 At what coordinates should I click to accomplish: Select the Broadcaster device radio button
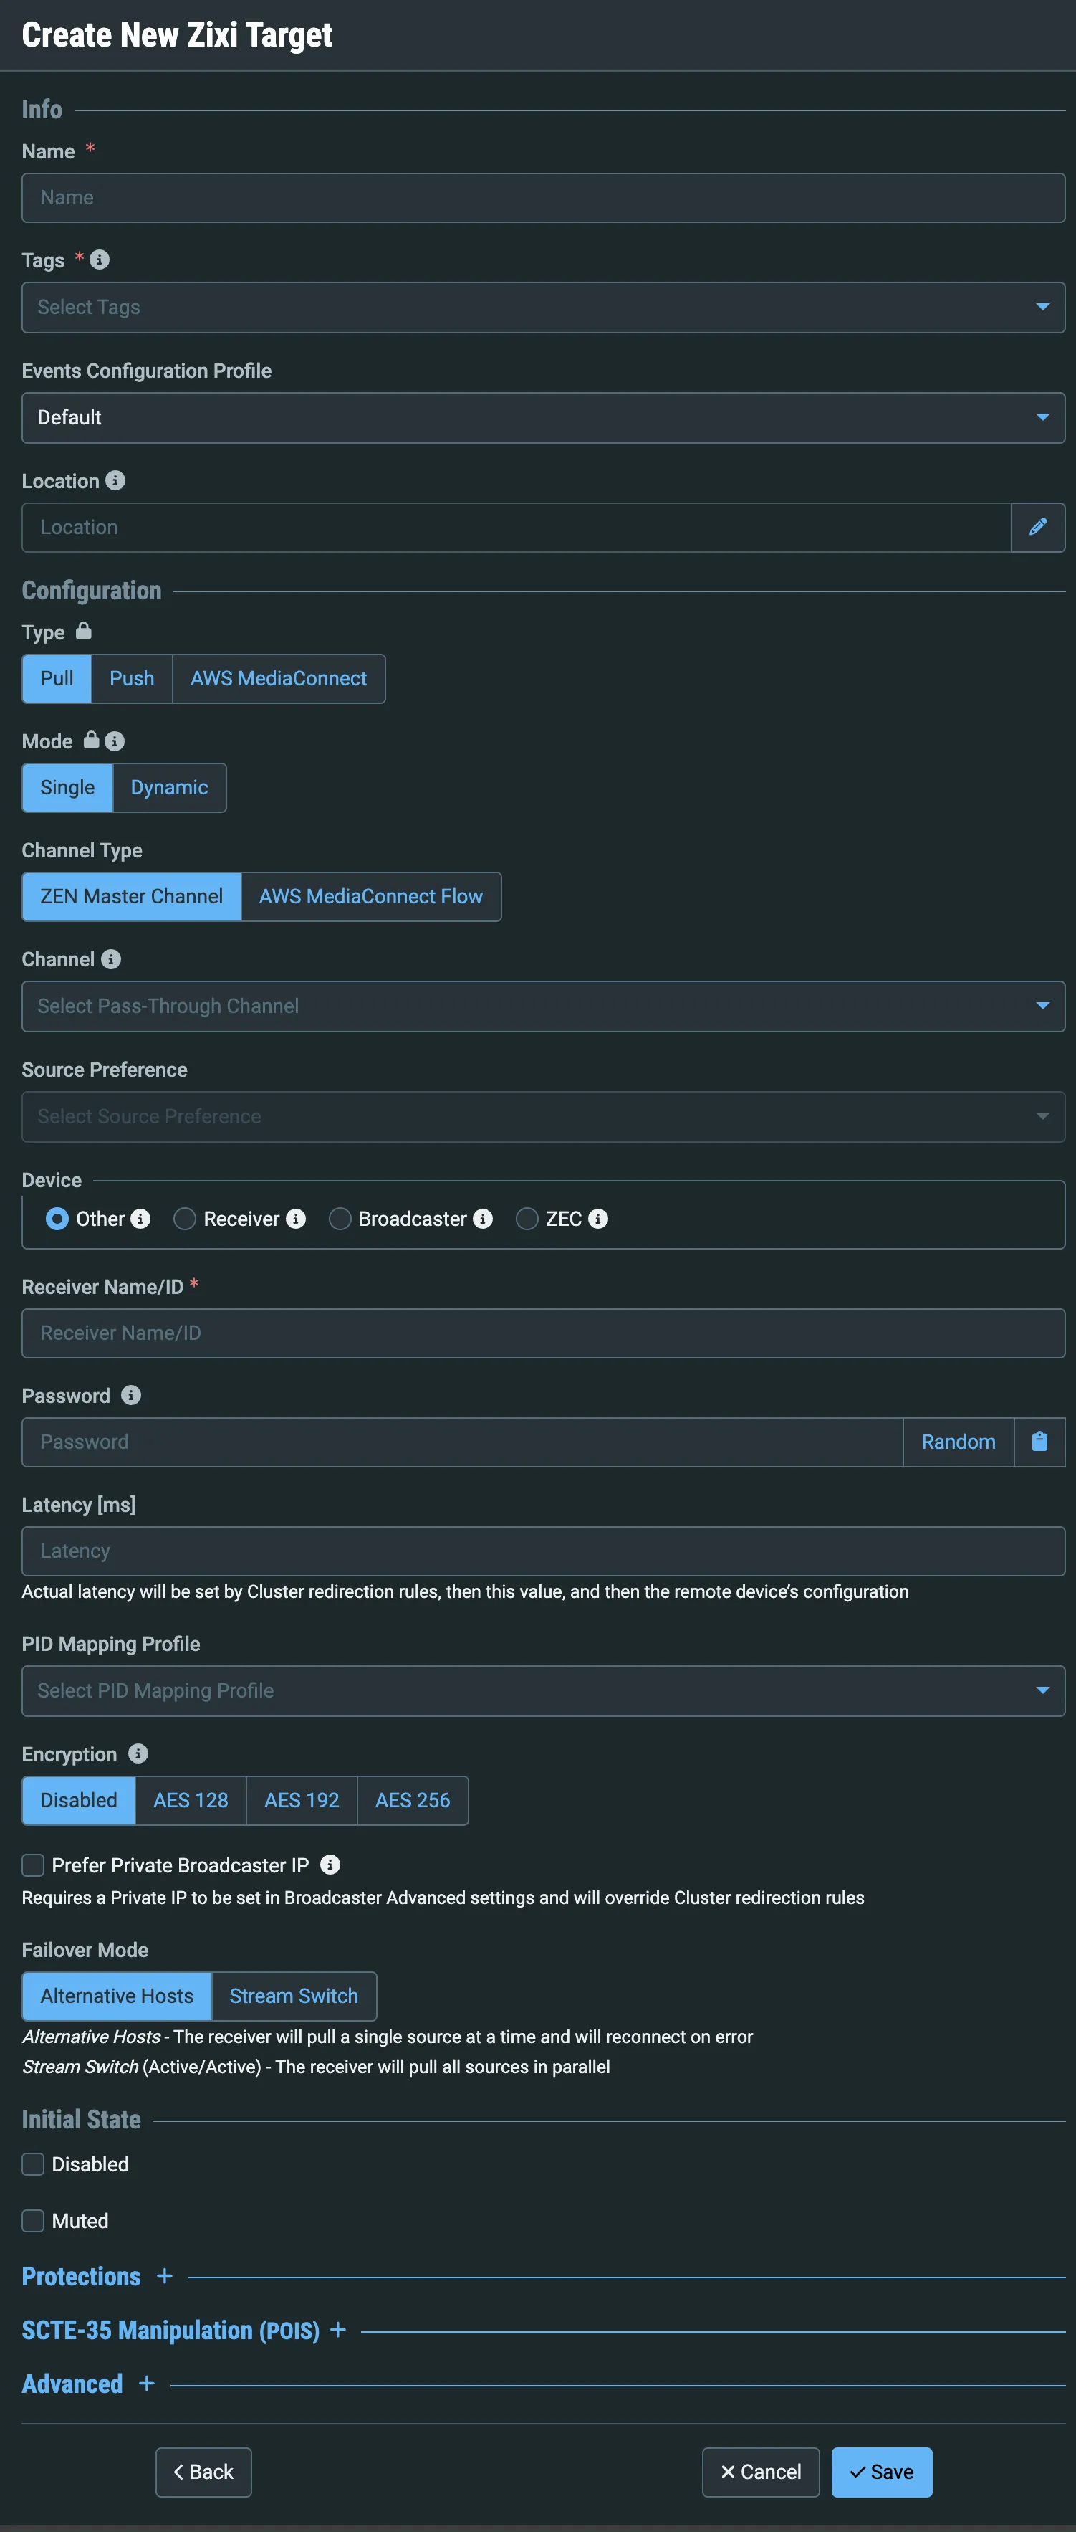(340, 1219)
